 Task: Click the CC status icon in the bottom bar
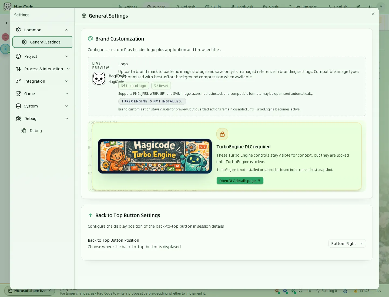pyautogui.click(x=277, y=291)
